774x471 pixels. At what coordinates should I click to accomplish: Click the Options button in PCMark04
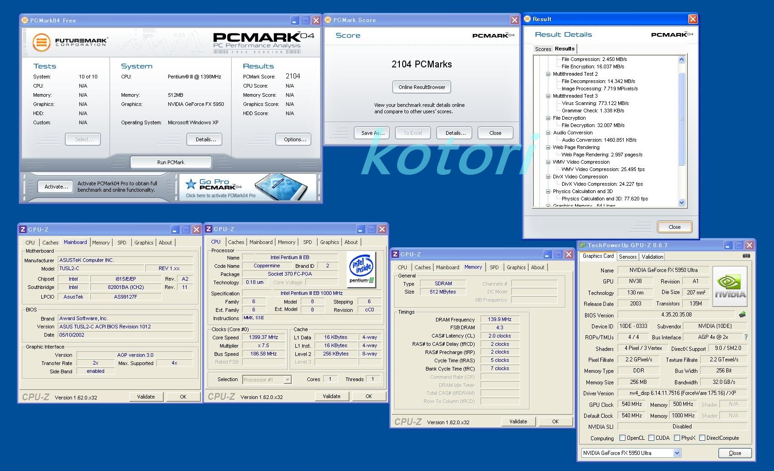(294, 139)
